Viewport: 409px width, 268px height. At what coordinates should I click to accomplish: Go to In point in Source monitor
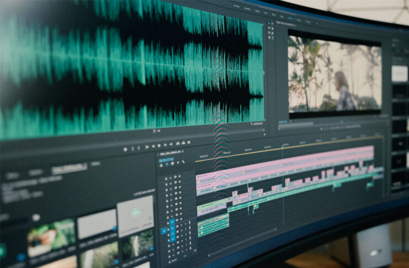[x=147, y=147]
